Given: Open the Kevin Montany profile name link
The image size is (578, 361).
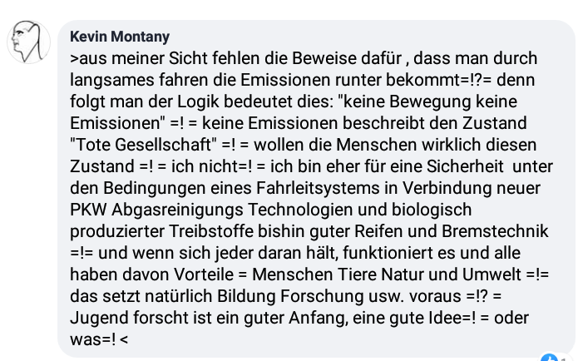Looking at the screenshot, I should tap(120, 37).
